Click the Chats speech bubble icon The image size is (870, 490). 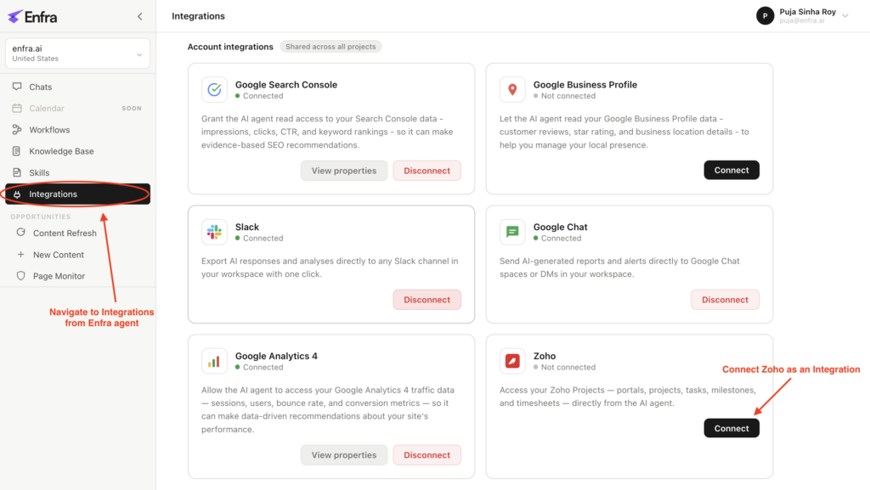pos(17,87)
